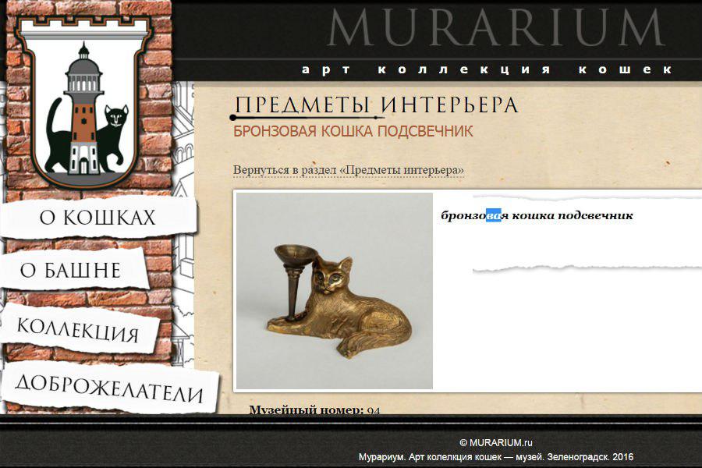Open the «О кошках» menu section
Image resolution: width=702 pixels, height=468 pixels.
(98, 218)
